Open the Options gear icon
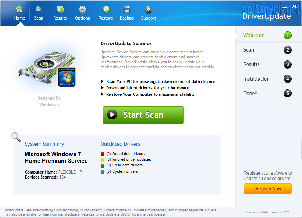302x218 pixels. (82, 10)
